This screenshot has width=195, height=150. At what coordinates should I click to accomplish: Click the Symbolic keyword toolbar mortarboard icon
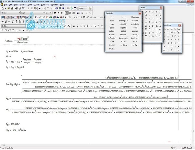click(x=30, y=17)
